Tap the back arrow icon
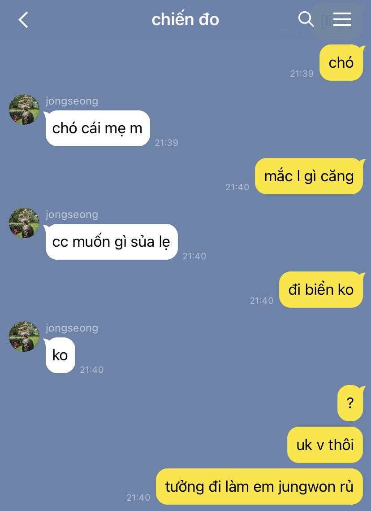 23,20
